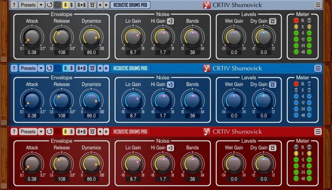
Task: Click the square icon beside Dry Gain in the red plugin
Action: click(273, 148)
